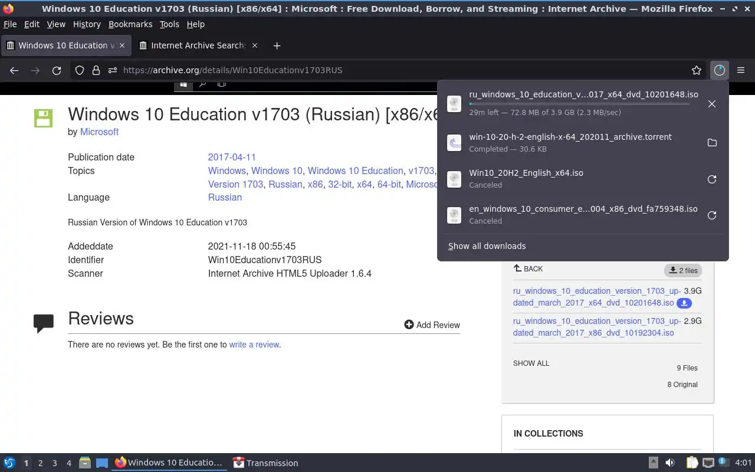
Task: Open the x86 dvd_10192304.iso file link
Action: [x=597, y=327]
